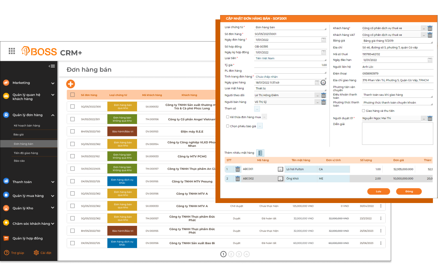The width and height of the screenshot is (447, 268).
Task: Click the Lưu button
Action: [378, 192]
